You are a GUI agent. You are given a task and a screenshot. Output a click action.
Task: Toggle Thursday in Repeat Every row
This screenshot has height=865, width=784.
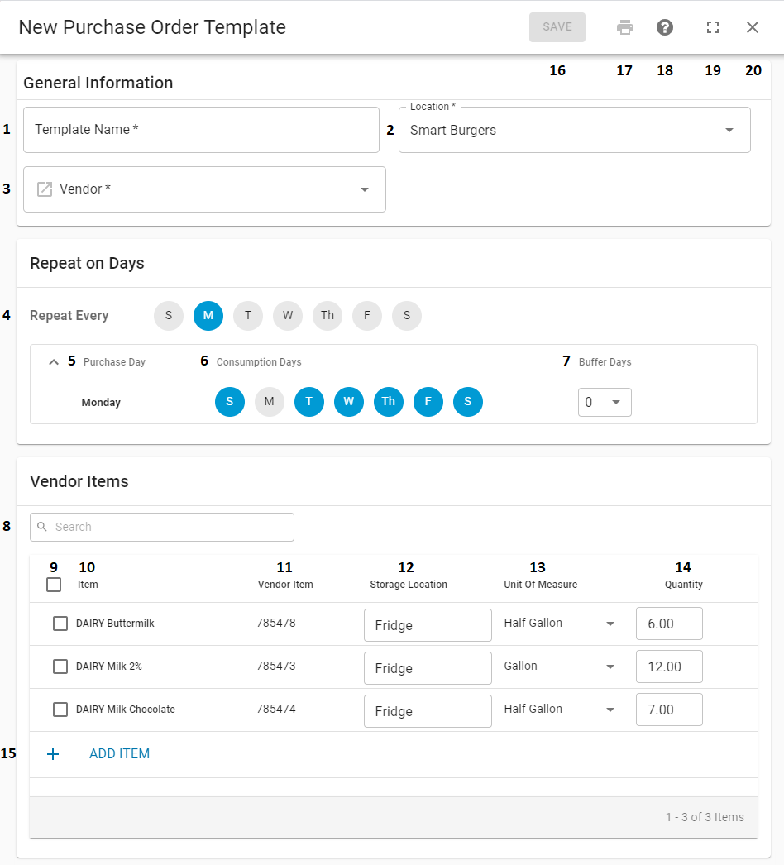(327, 316)
